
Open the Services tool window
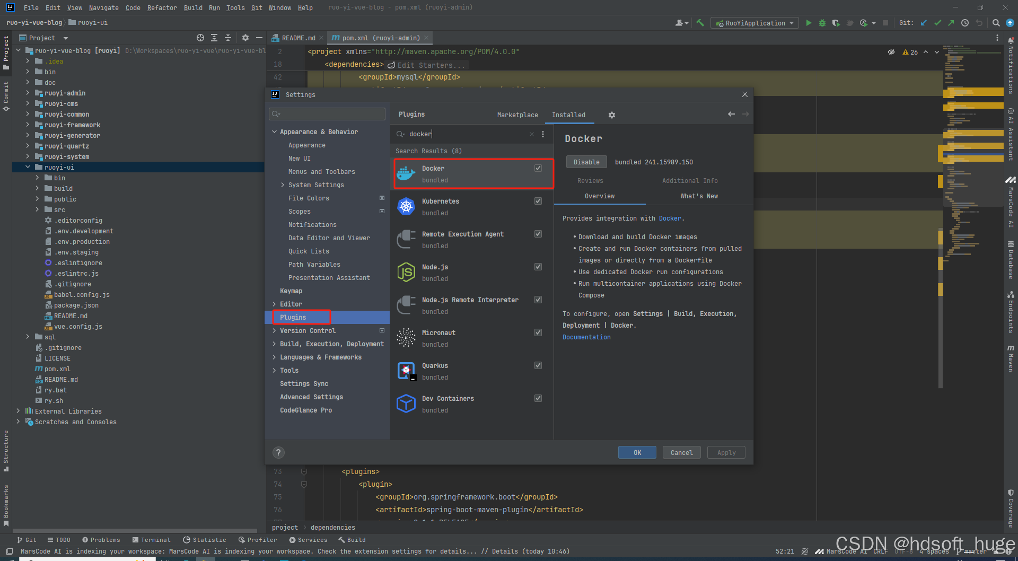(308, 540)
